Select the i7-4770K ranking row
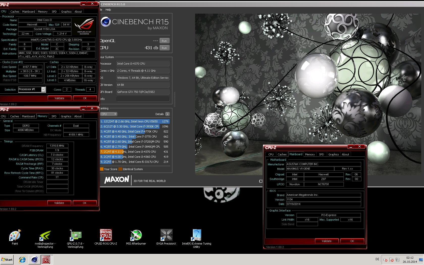Image resolution: width=424 pixels, height=265 pixels. point(135,131)
